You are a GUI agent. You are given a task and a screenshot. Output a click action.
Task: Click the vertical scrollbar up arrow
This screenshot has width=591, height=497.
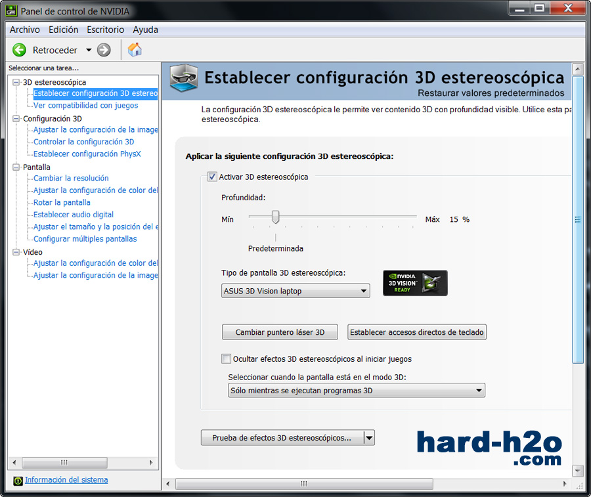(x=577, y=69)
